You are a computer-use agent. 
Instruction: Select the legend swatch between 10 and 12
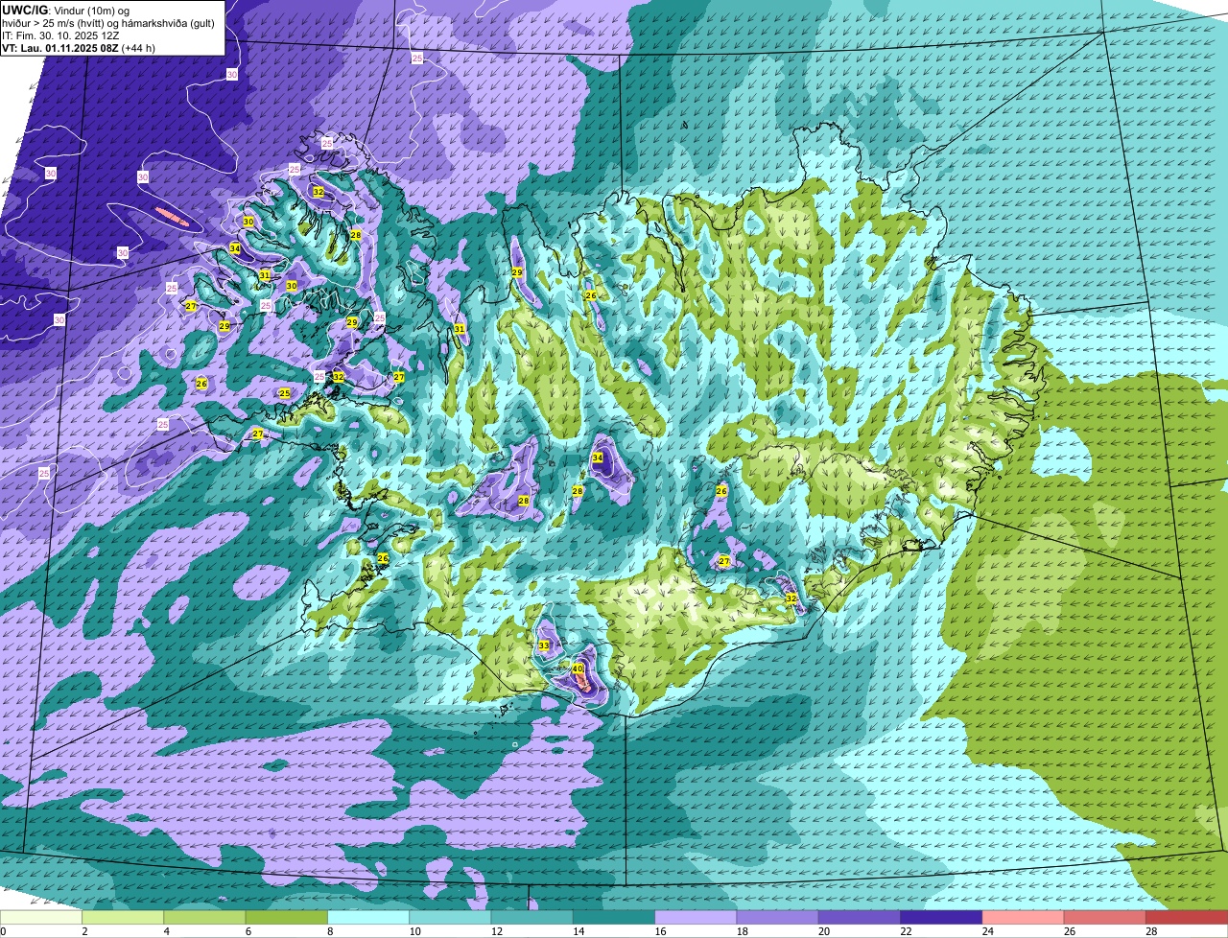point(450,918)
